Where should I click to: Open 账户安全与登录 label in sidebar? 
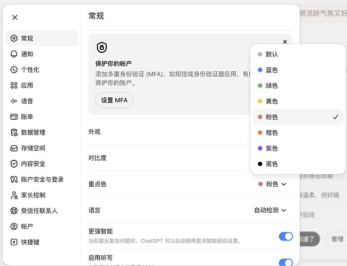click(x=42, y=179)
